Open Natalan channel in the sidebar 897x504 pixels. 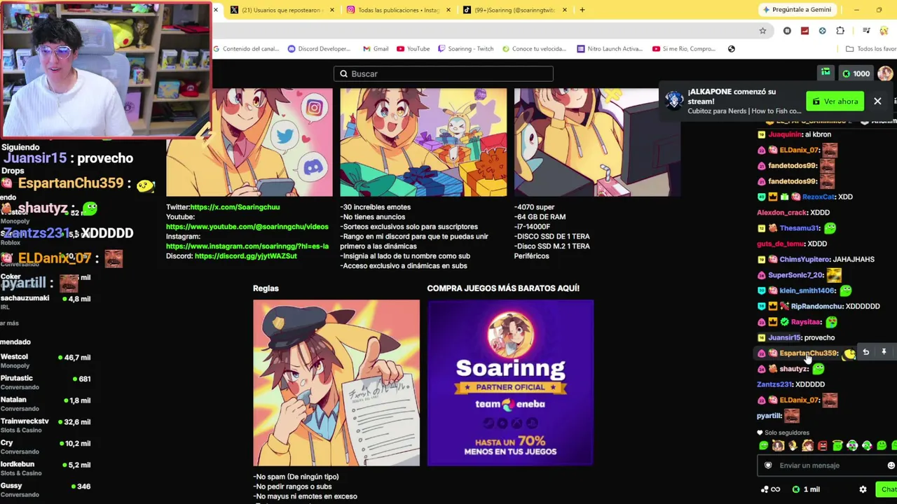[x=46, y=404]
